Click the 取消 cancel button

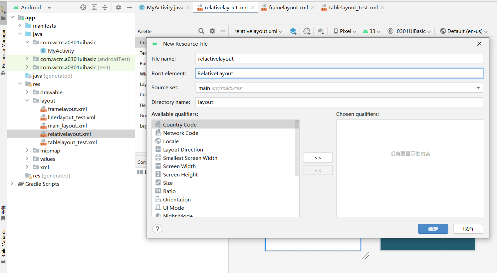pos(468,229)
